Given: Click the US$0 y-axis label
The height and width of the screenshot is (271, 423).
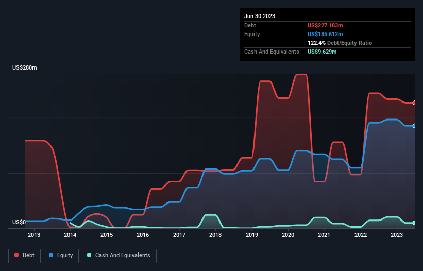Looking at the screenshot, I should point(19,222).
